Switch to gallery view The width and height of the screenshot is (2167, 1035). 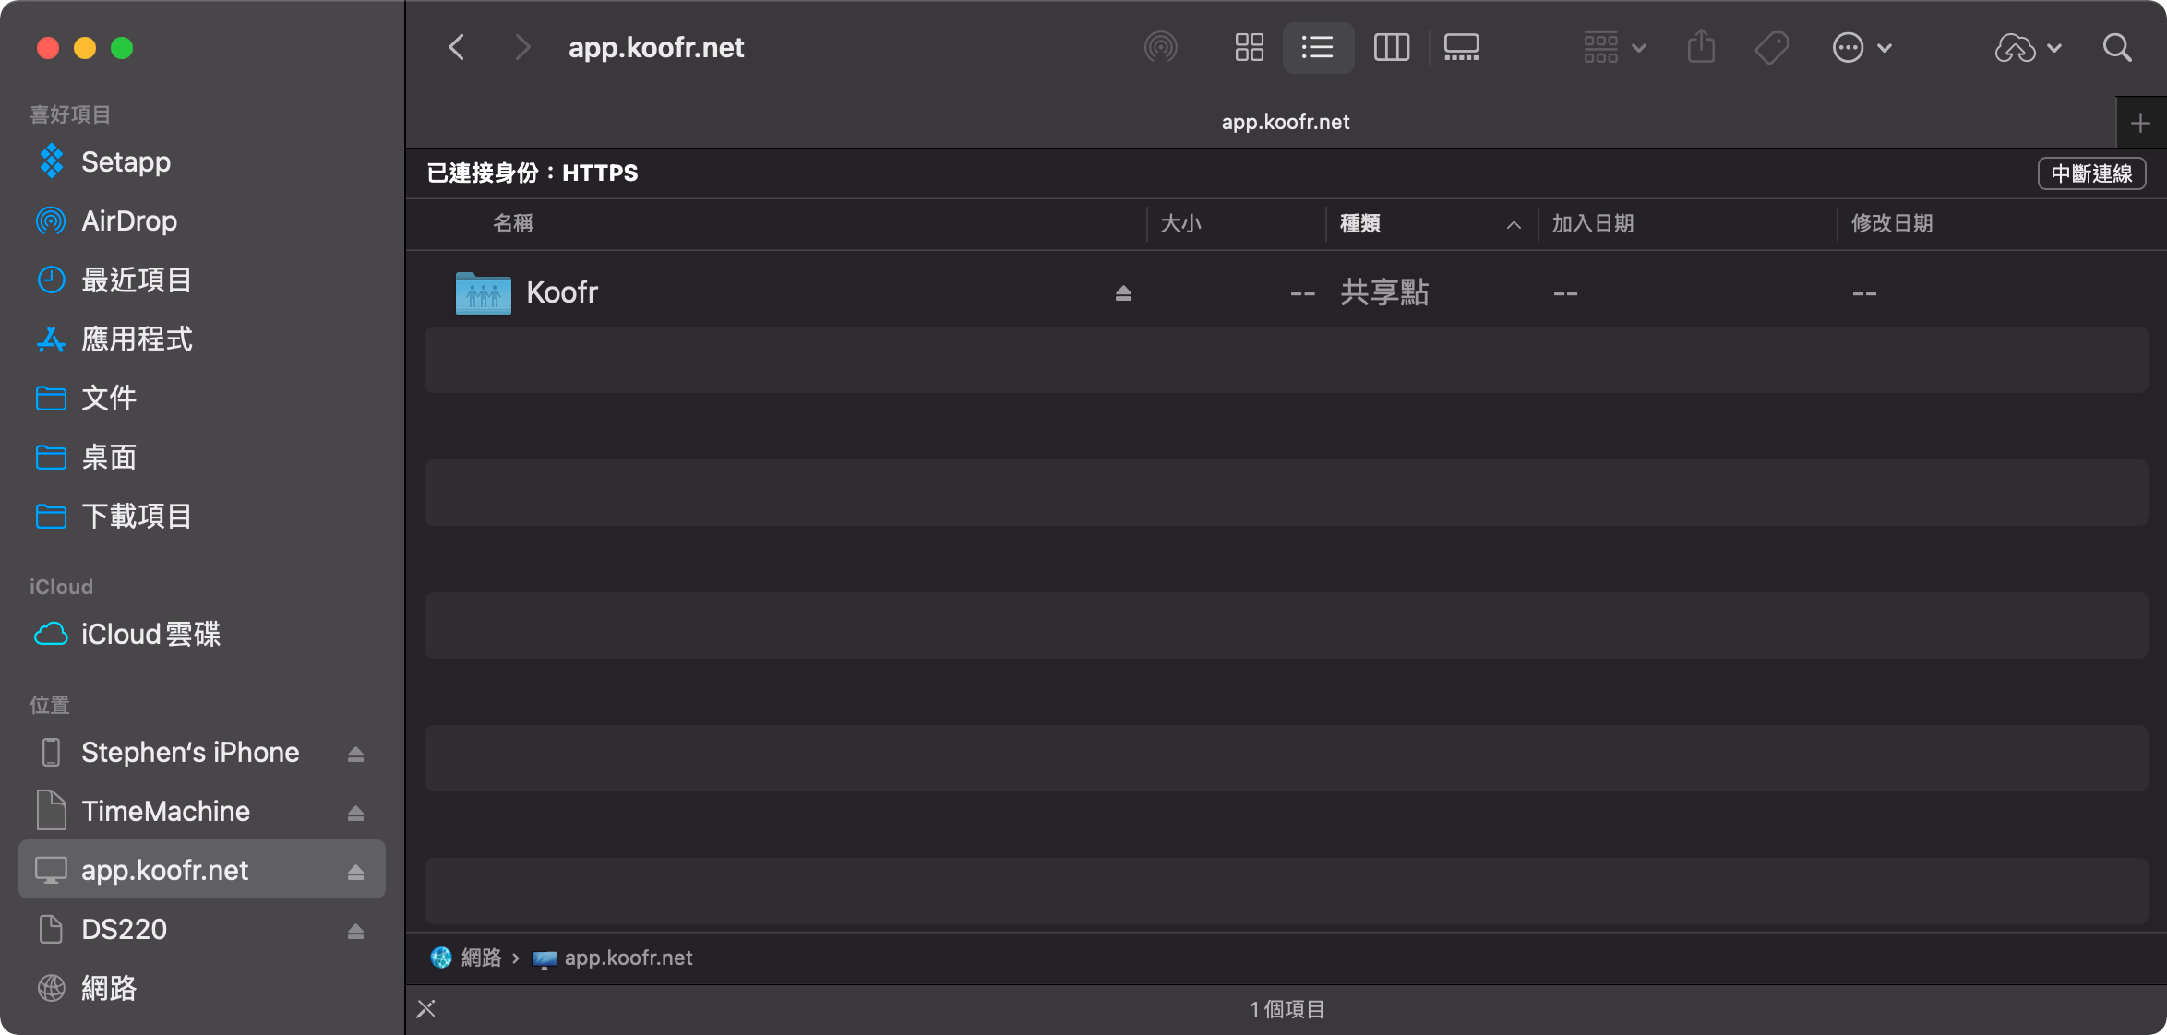(1461, 47)
